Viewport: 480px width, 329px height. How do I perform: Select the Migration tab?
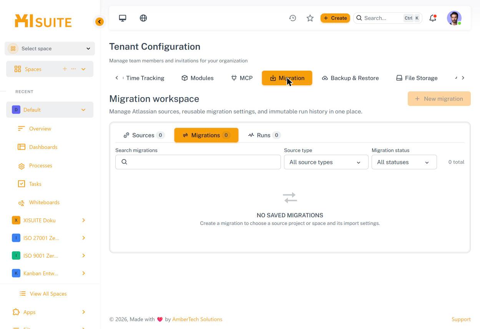click(287, 78)
